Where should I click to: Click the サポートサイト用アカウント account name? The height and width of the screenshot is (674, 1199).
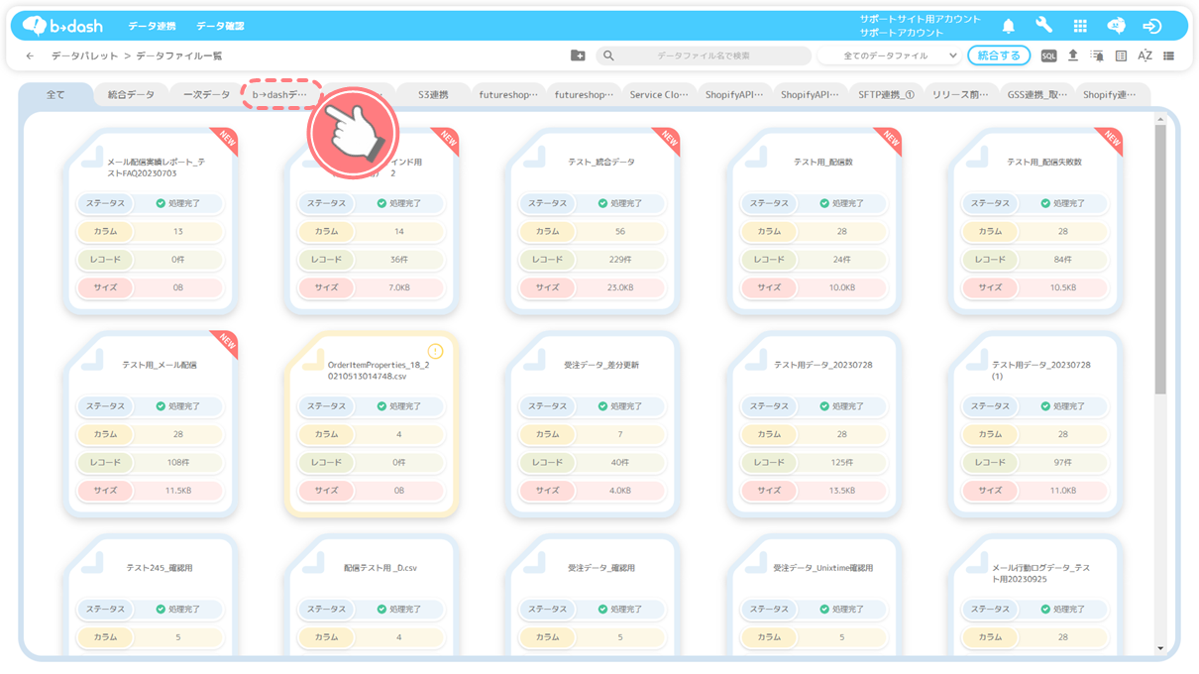[921, 19]
